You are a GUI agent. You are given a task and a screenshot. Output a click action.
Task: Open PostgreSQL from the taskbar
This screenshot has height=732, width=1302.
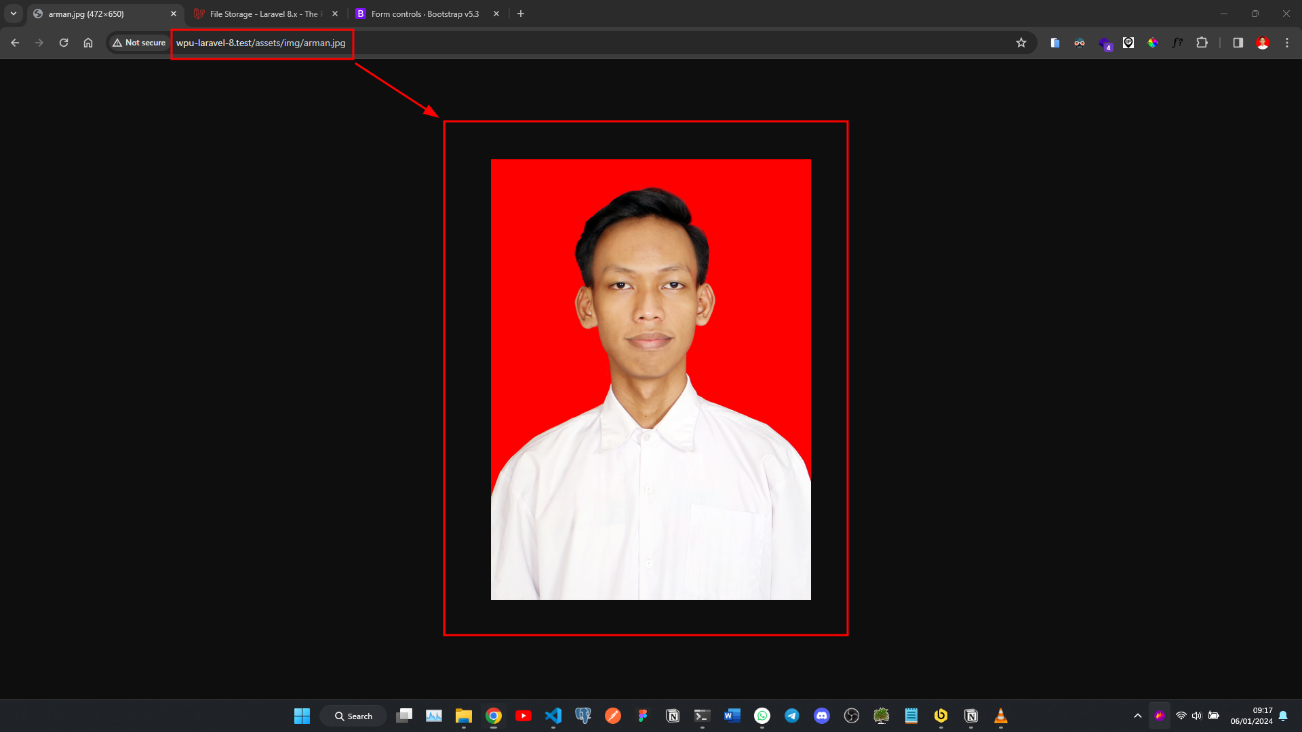pyautogui.click(x=583, y=716)
